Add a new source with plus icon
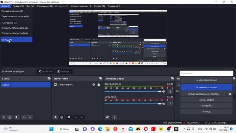Image resolution: width=236 pixels, height=133 pixels. (56, 117)
